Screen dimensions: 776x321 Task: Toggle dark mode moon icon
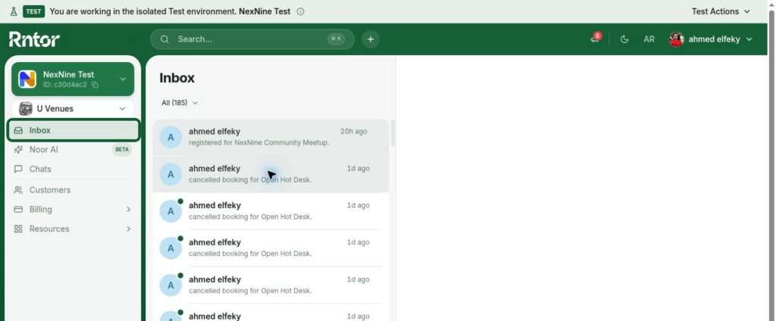point(624,39)
